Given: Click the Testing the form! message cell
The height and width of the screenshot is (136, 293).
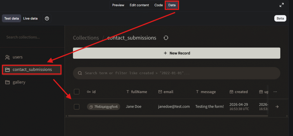Looking at the screenshot, I should click(209, 107).
